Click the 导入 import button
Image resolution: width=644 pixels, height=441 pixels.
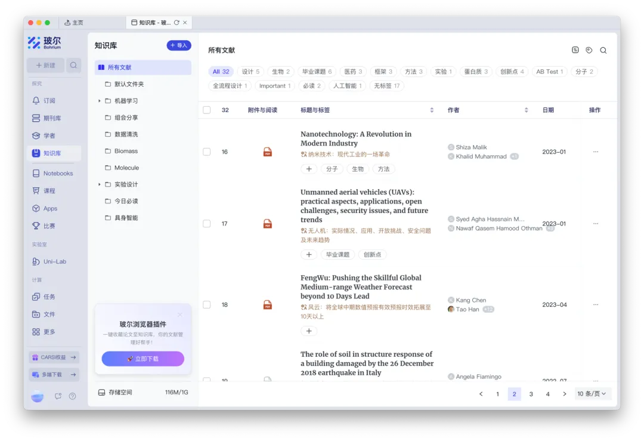point(178,45)
